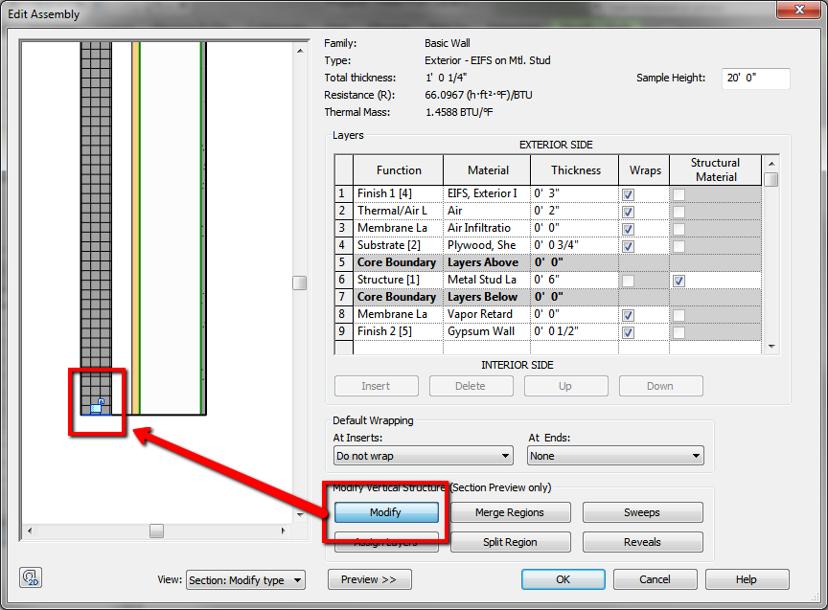Image resolution: width=828 pixels, height=610 pixels.
Task: Open the Split Region tool
Action: click(510, 542)
